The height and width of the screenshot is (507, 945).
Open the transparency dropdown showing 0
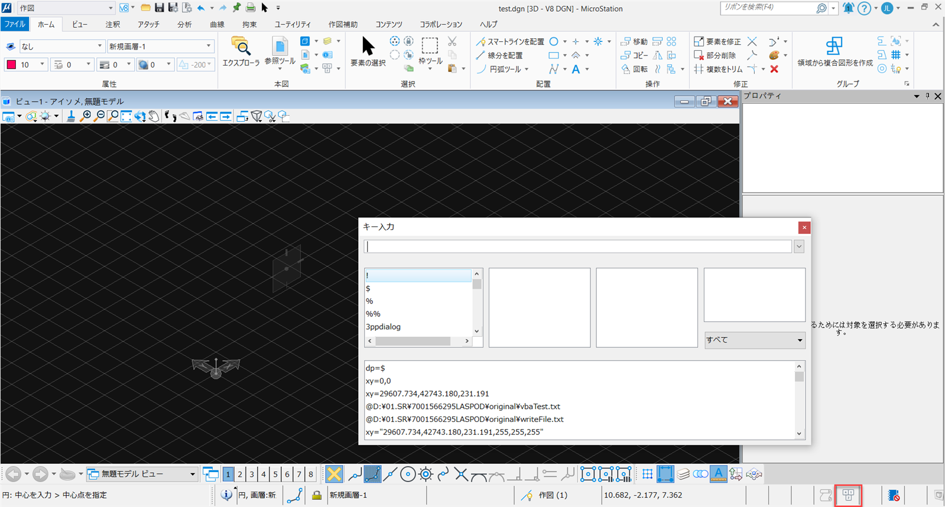154,64
